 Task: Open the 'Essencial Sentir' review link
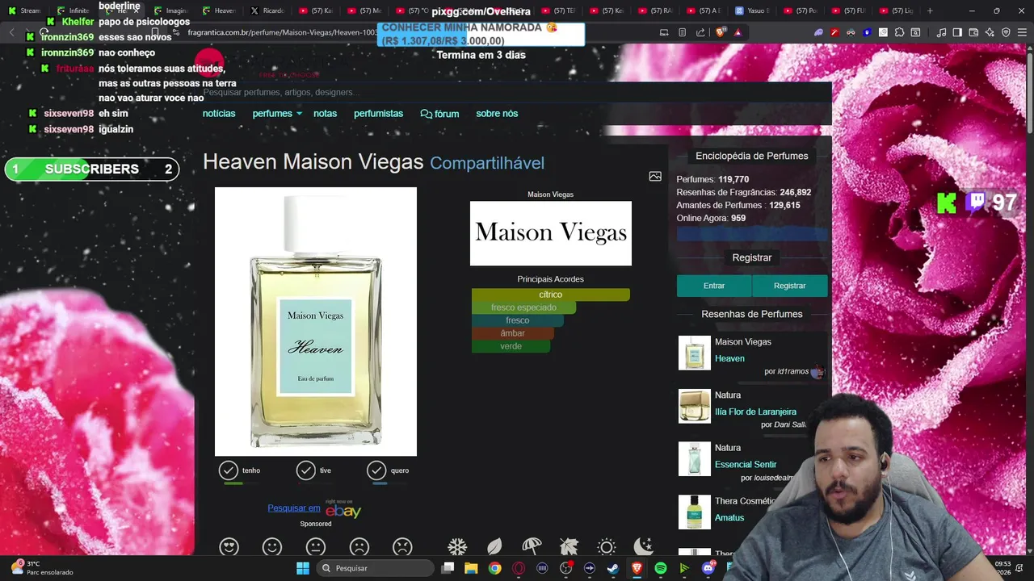[746, 465]
